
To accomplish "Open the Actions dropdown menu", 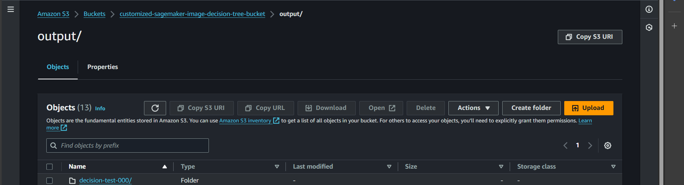I will pyautogui.click(x=473, y=108).
